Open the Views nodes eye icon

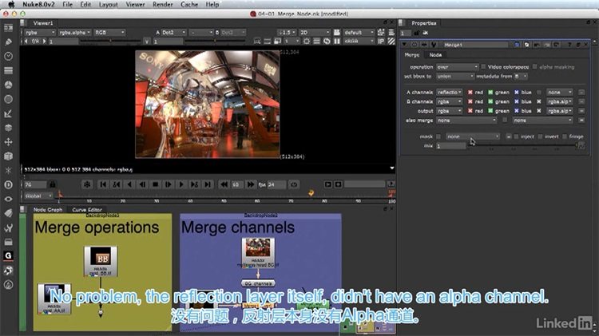coord(8,199)
